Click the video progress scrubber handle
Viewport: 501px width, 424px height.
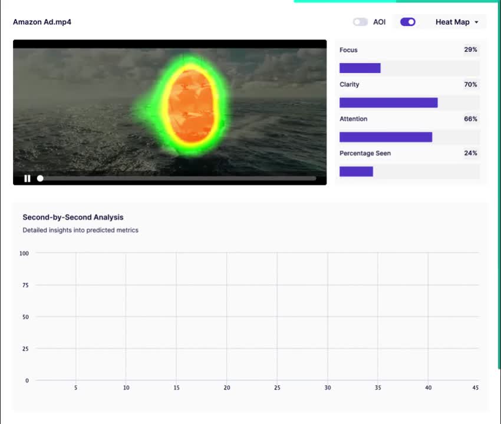pos(40,178)
